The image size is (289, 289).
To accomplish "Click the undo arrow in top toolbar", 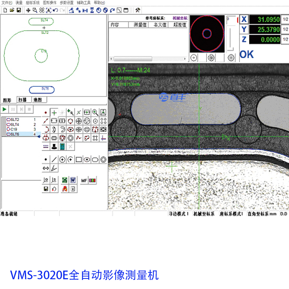I will pyautogui.click(x=55, y=10).
